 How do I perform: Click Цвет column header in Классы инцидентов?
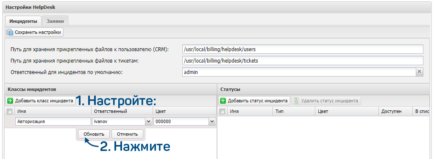click(184, 111)
